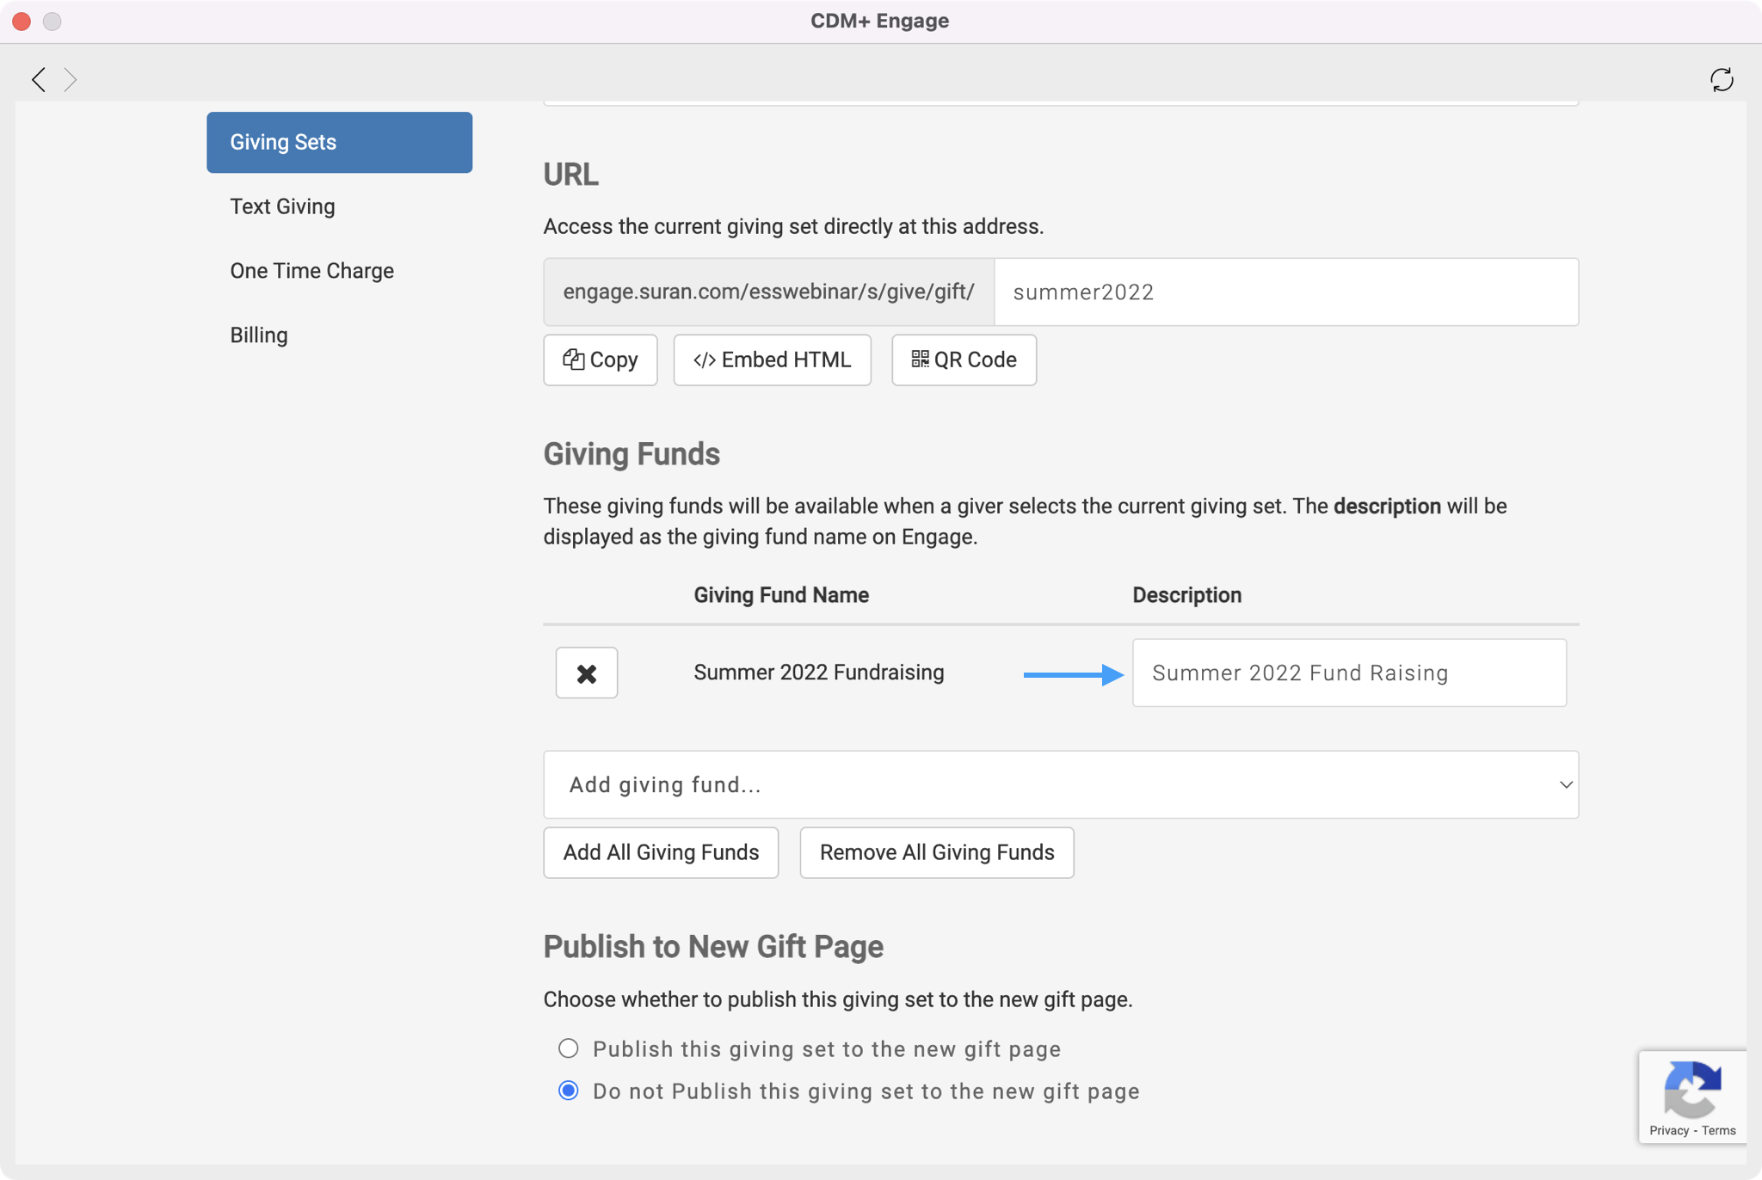Open the Billing sidebar item
The image size is (1762, 1180).
(x=258, y=335)
